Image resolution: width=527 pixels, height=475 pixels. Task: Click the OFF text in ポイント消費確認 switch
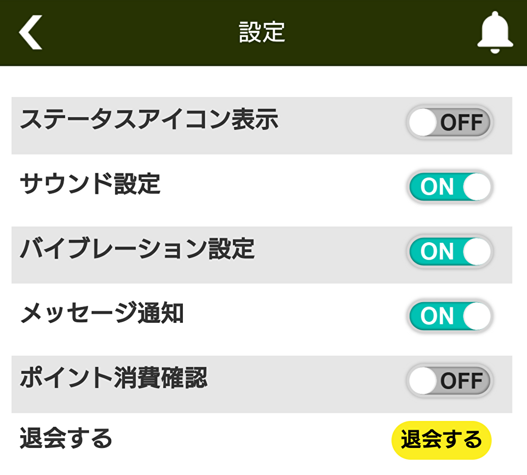[461, 381]
